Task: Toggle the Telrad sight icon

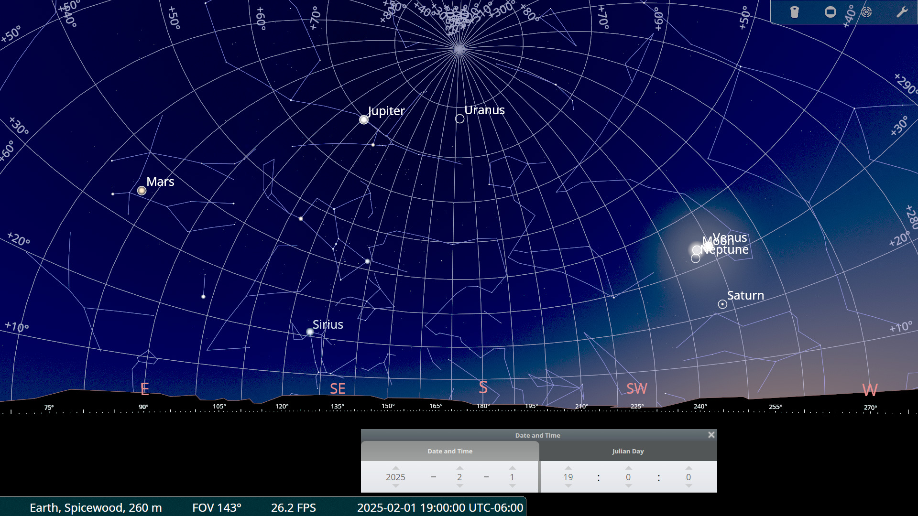Action: (866, 12)
